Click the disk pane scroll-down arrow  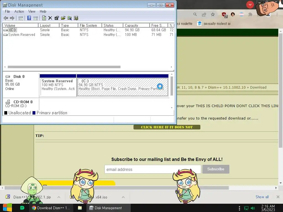[x=172, y=108]
